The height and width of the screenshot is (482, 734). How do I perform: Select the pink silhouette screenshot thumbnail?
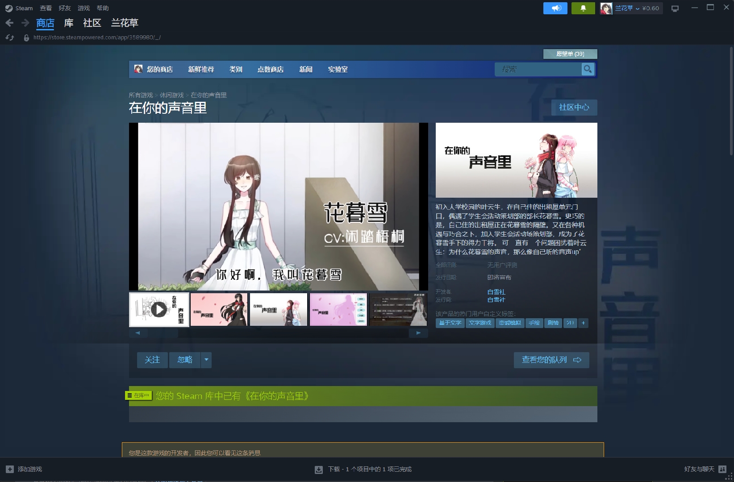(x=338, y=309)
